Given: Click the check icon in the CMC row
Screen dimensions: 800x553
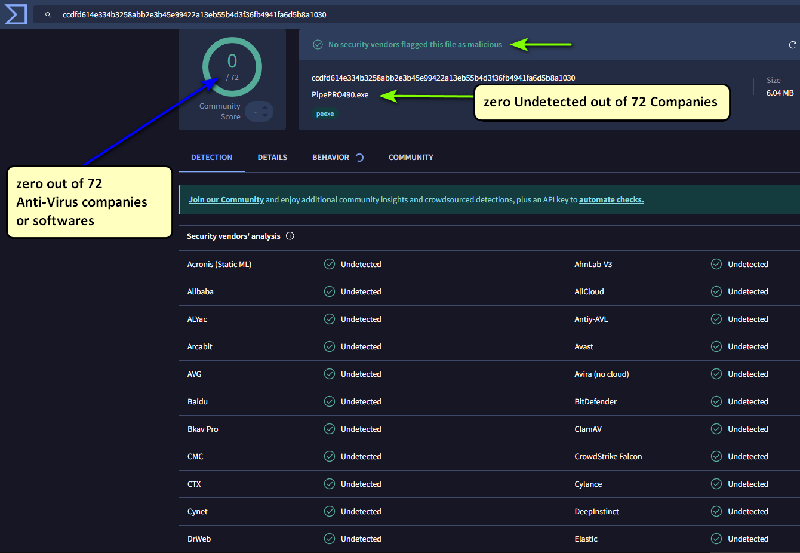Looking at the screenshot, I should pyautogui.click(x=330, y=456).
